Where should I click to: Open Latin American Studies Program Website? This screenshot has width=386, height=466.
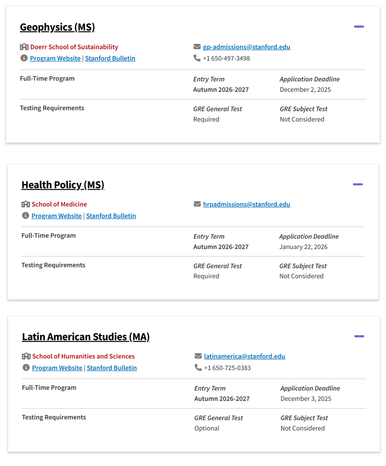click(57, 368)
